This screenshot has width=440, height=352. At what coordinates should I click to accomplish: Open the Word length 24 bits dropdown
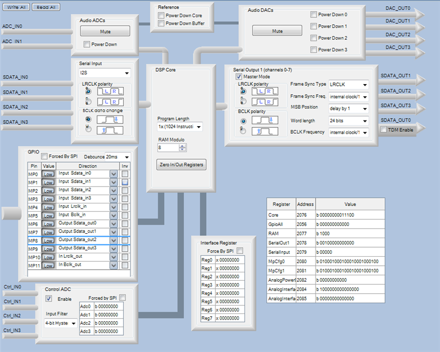tap(349, 121)
